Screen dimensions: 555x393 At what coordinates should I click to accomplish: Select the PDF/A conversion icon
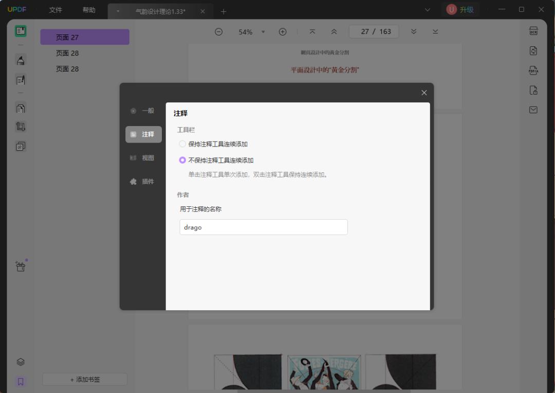pos(533,70)
